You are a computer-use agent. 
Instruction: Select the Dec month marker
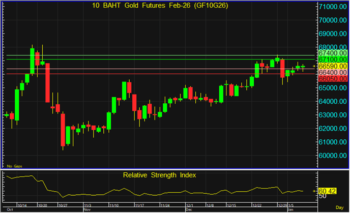(x=189, y=209)
